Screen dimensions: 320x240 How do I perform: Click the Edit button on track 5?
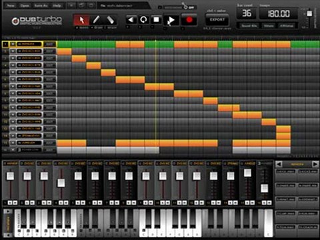point(49,72)
